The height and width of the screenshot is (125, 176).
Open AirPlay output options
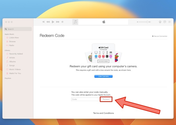coord(160,22)
